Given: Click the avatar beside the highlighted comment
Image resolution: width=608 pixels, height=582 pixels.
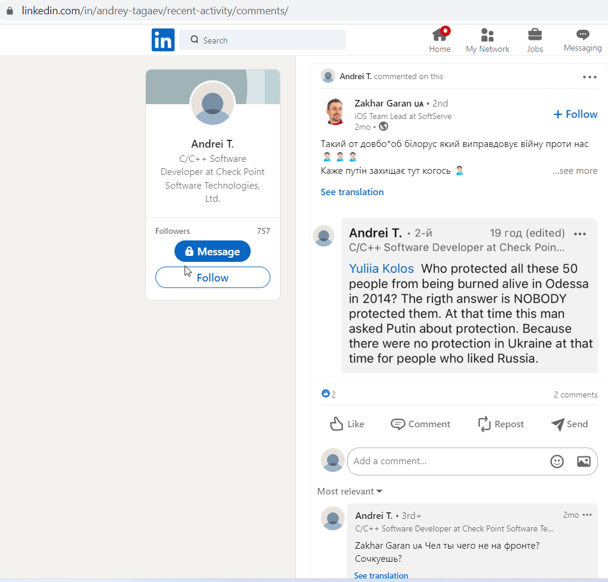Looking at the screenshot, I should click(x=324, y=236).
